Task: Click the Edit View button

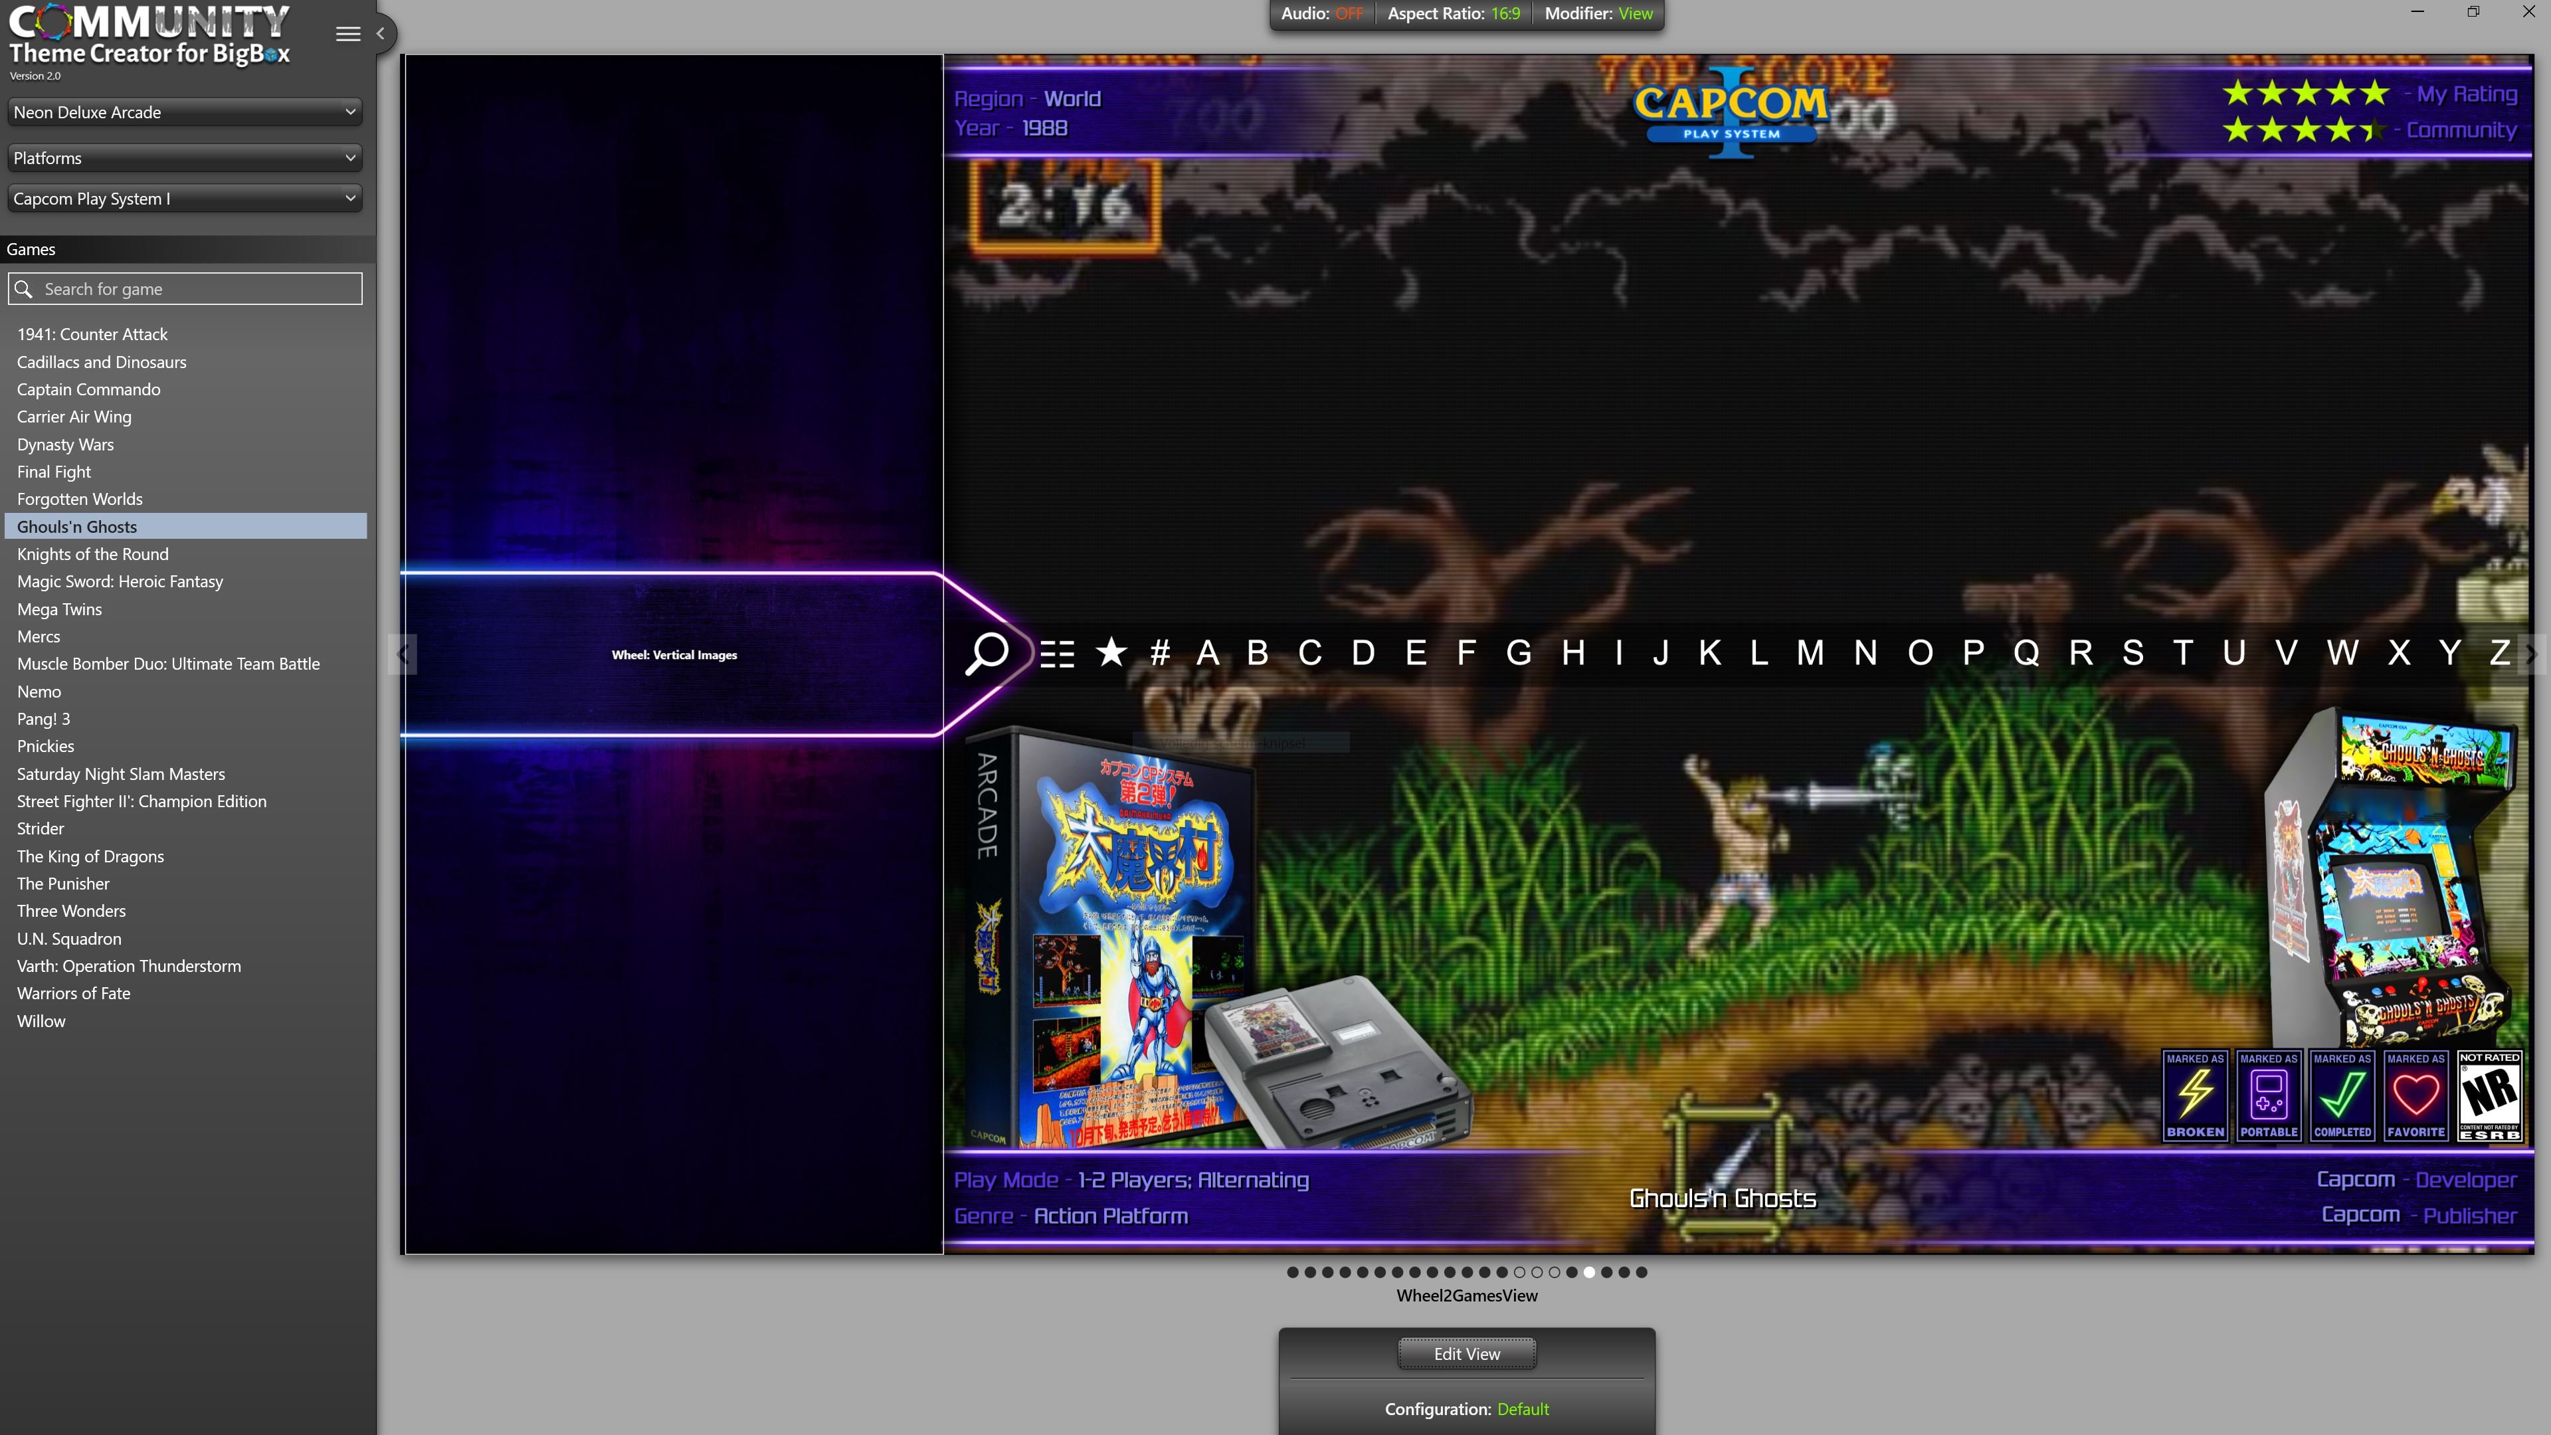Action: pyautogui.click(x=1467, y=1354)
